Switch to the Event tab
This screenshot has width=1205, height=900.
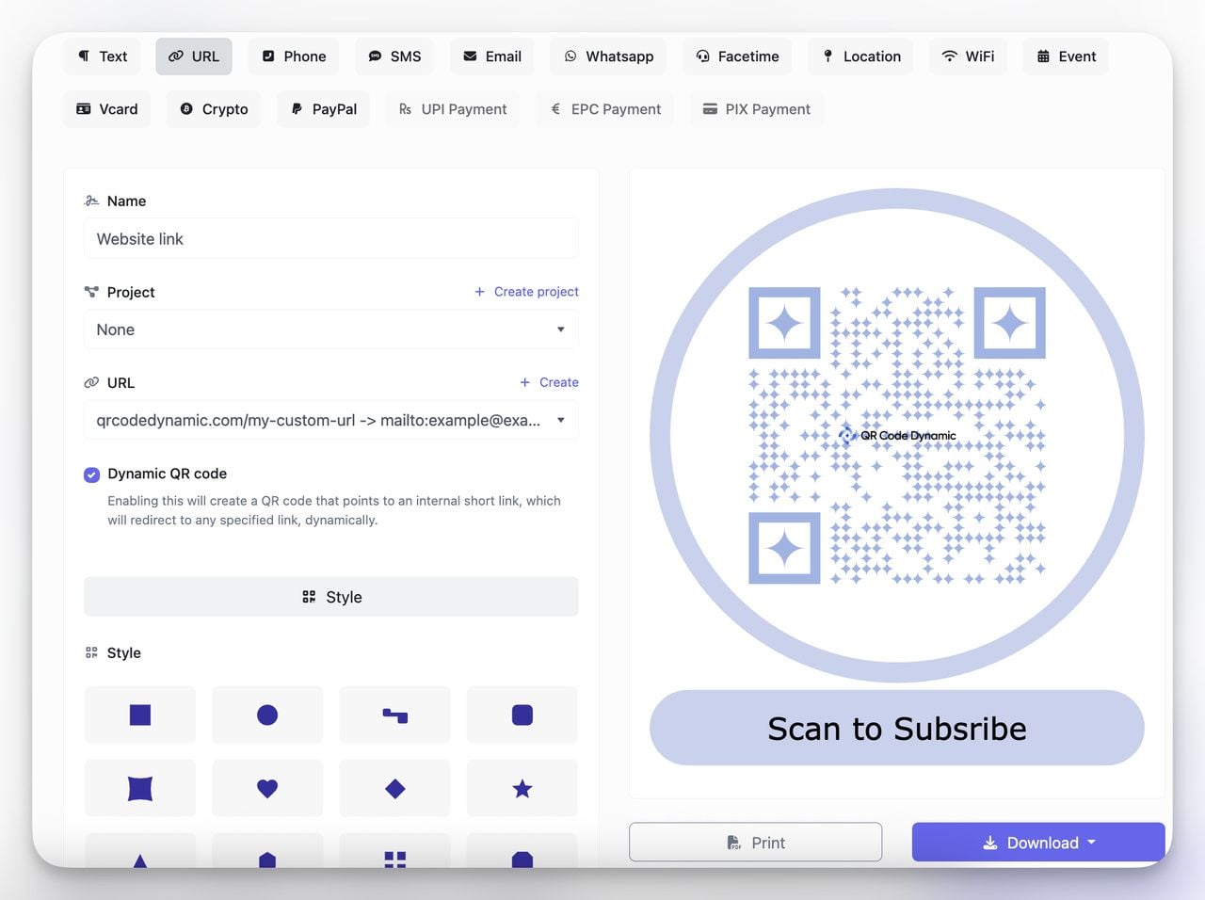(1066, 56)
